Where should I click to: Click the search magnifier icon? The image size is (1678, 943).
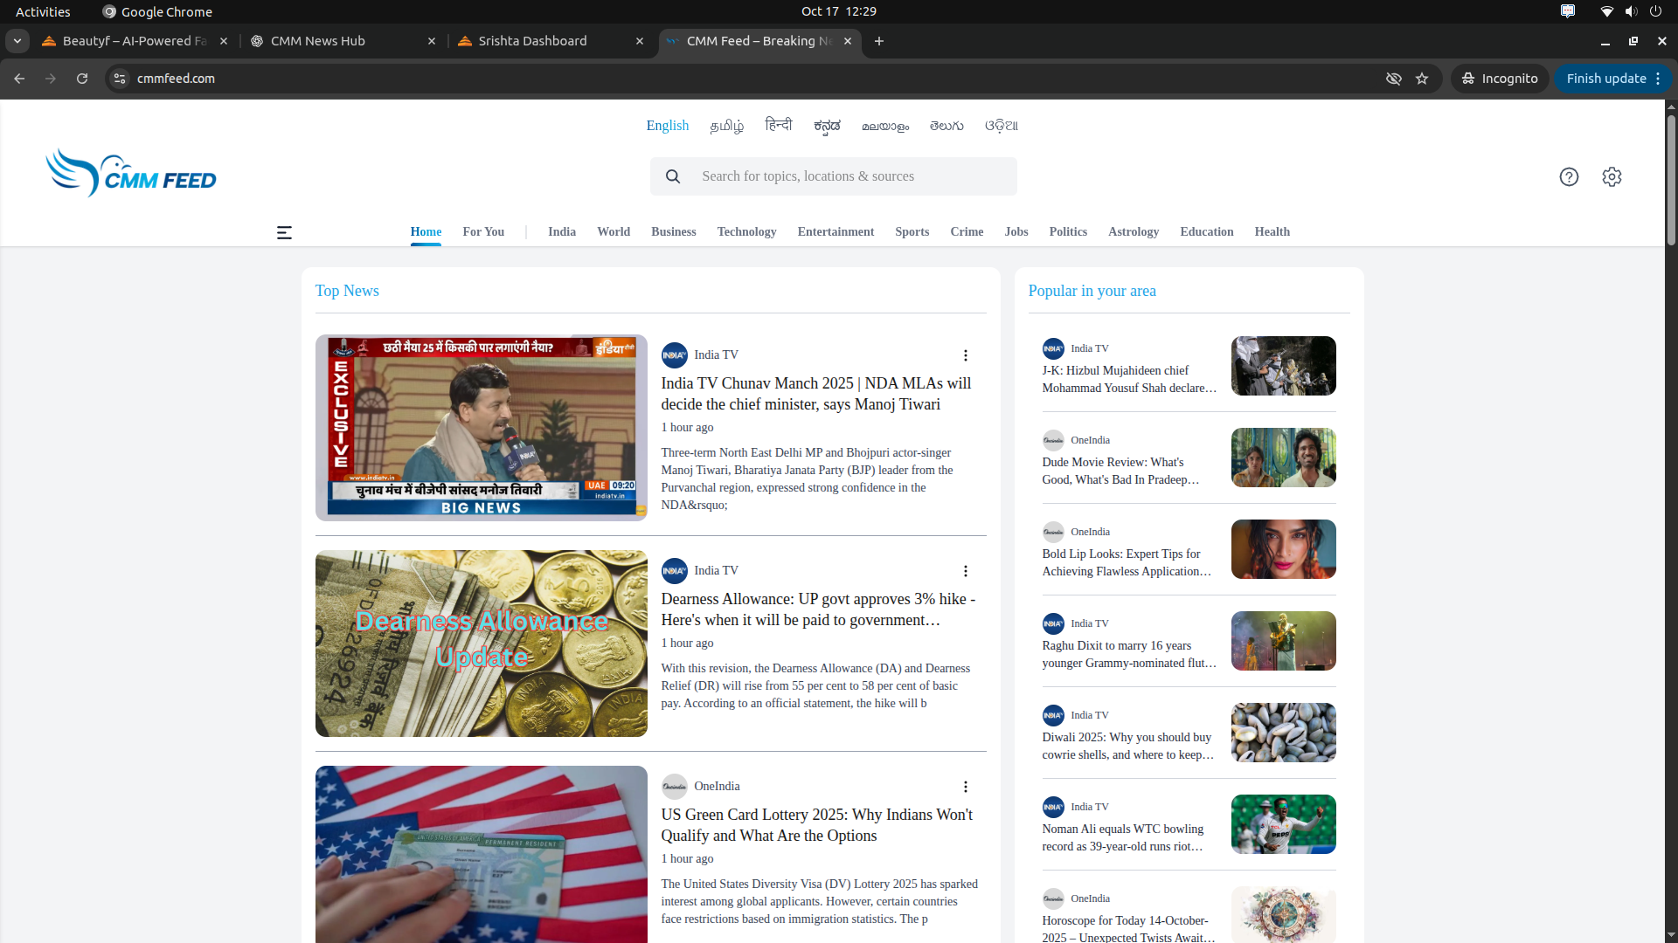[672, 176]
